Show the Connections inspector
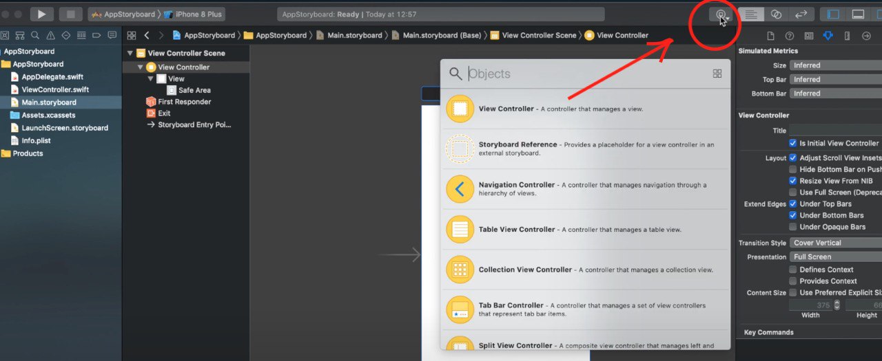The height and width of the screenshot is (361, 882). [x=867, y=36]
